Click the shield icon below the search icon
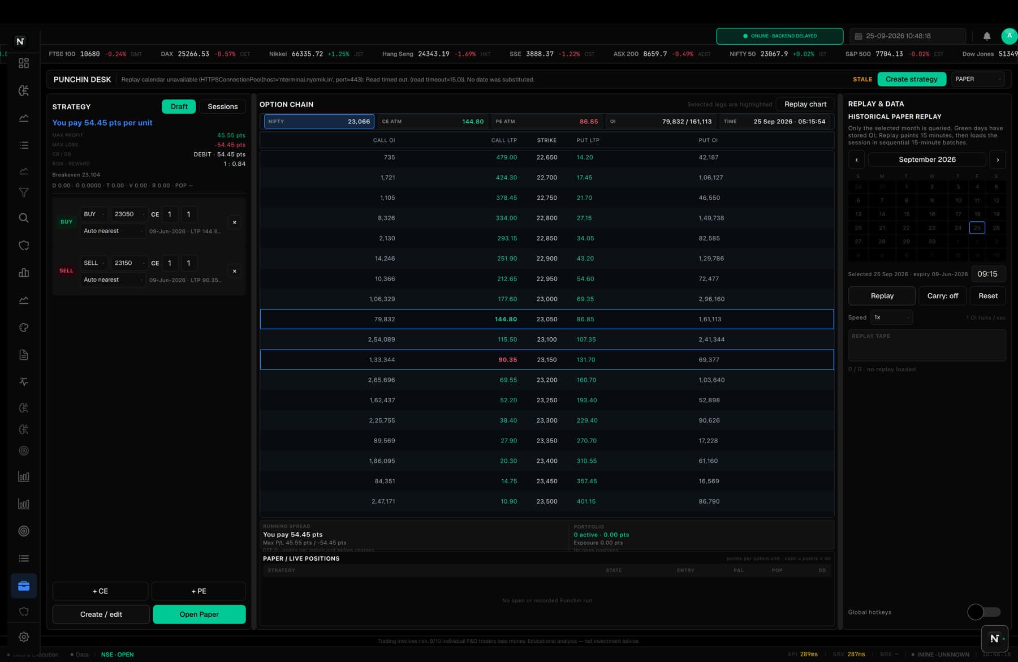The image size is (1018, 662). (x=24, y=246)
